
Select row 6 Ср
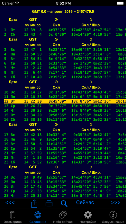(x=65, y=63)
